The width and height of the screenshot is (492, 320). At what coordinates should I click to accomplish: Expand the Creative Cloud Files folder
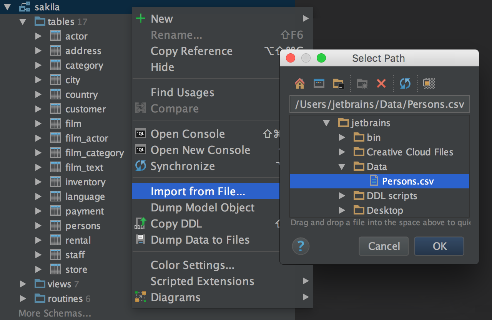pos(342,152)
